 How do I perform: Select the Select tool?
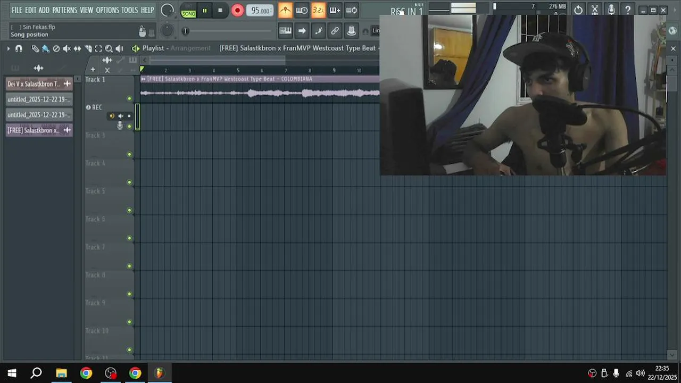click(98, 48)
